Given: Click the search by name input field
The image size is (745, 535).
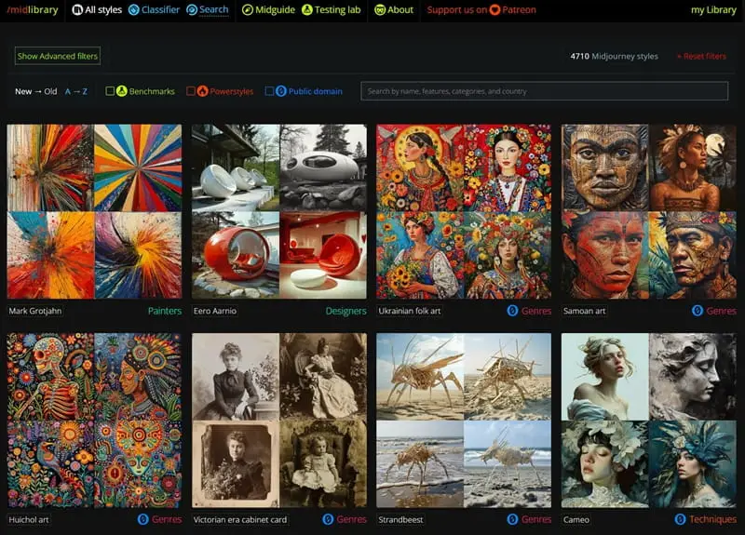Looking at the screenshot, I should [545, 91].
